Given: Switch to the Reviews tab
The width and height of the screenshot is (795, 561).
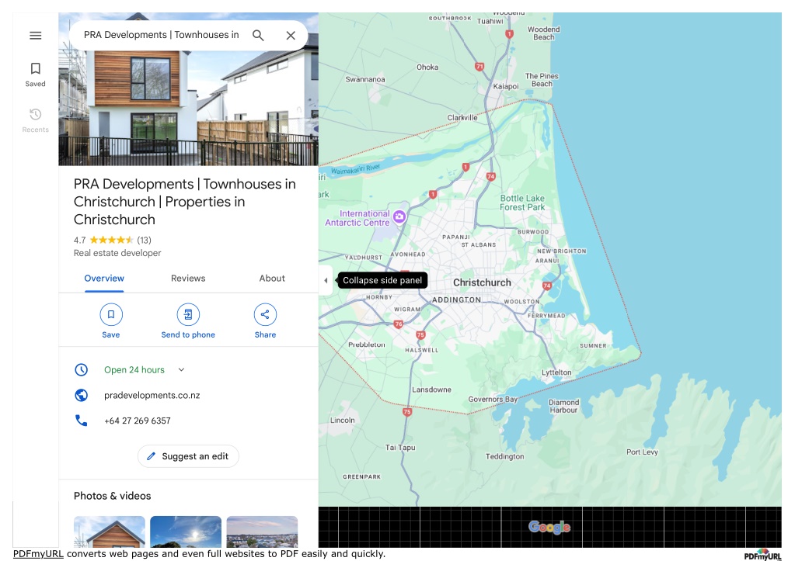Looking at the screenshot, I should click(188, 279).
